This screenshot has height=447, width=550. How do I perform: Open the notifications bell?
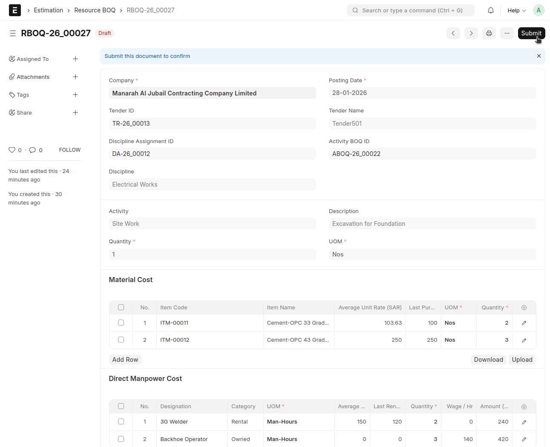pos(491,10)
